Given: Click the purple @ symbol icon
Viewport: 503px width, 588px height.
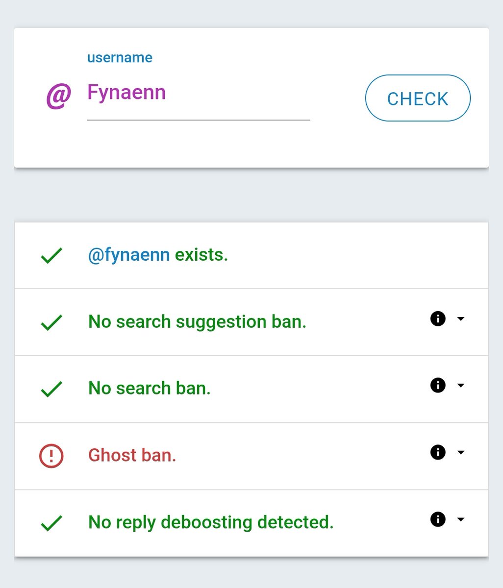Looking at the screenshot, I should point(58,96).
